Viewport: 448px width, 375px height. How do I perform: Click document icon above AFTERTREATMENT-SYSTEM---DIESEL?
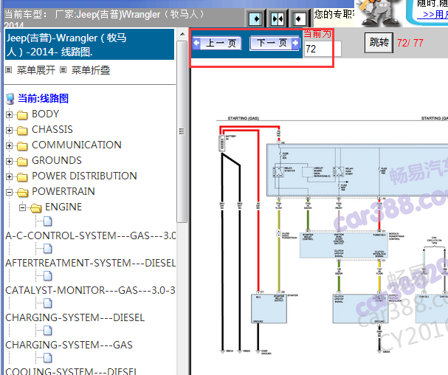(x=48, y=248)
